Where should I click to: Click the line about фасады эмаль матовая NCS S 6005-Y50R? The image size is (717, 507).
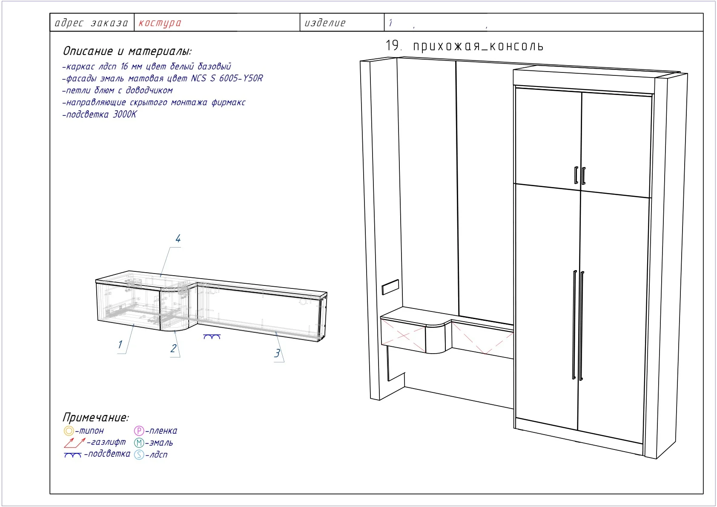[163, 78]
